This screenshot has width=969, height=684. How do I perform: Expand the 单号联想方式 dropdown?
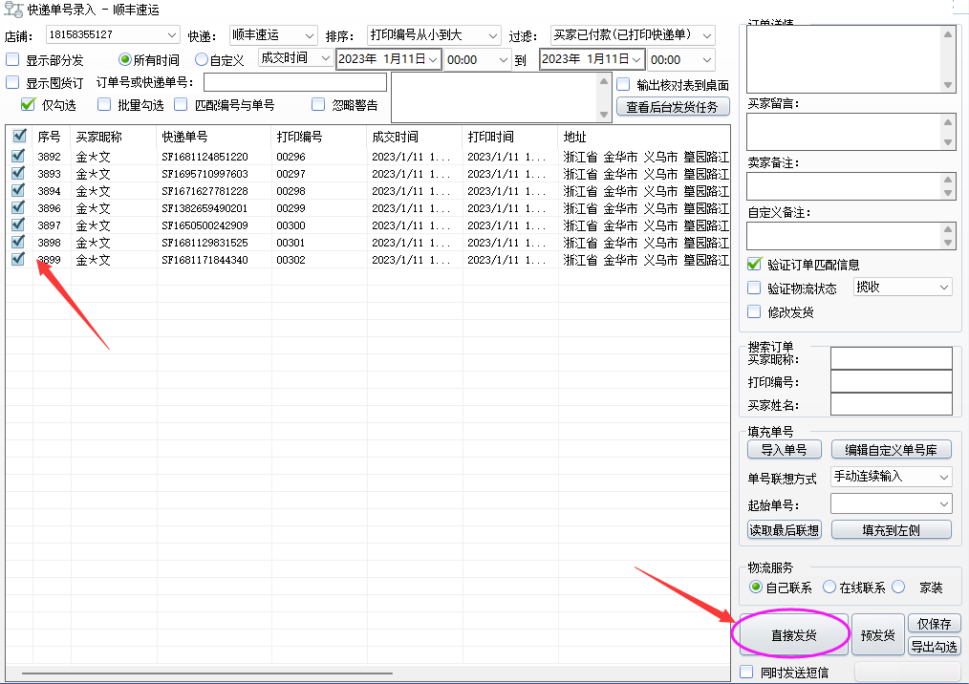tap(891, 476)
